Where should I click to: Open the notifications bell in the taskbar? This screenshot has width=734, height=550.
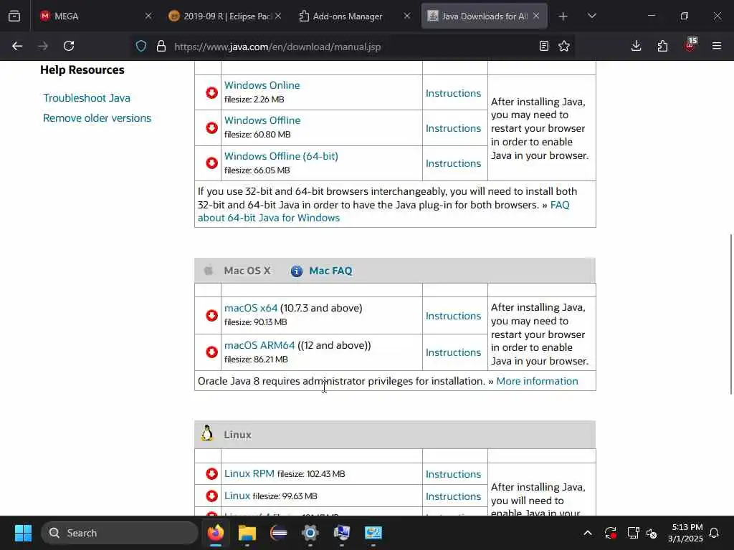click(715, 533)
